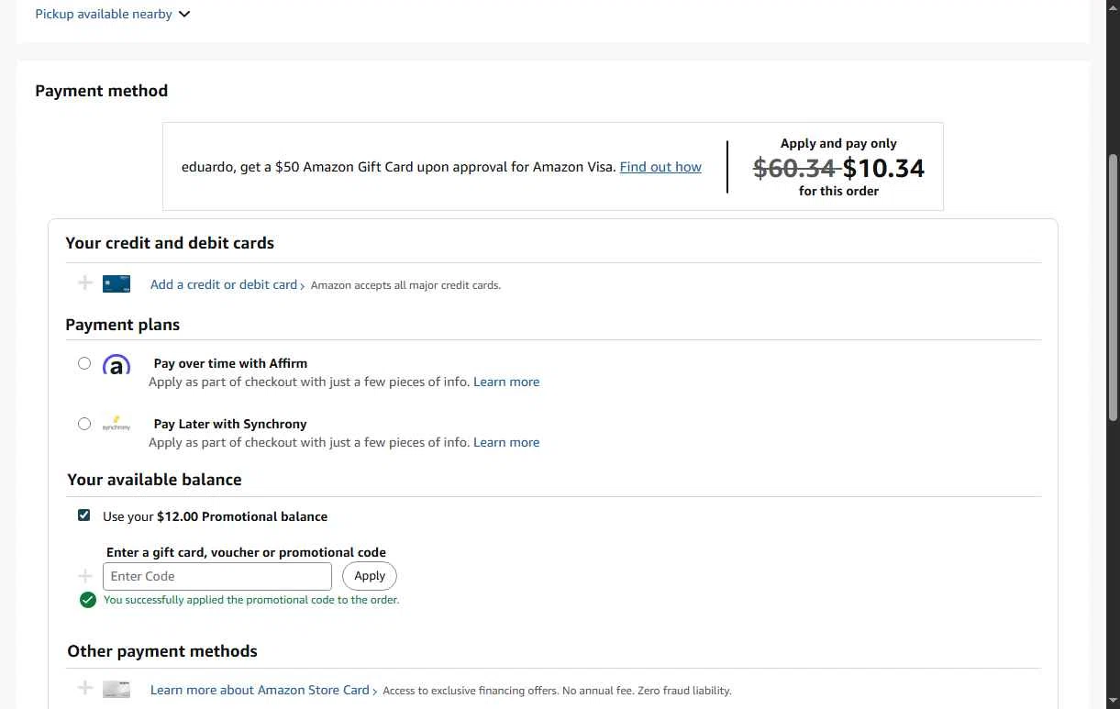The height and width of the screenshot is (709, 1120).
Task: Focus the Enter Code input field
Action: coord(217,576)
